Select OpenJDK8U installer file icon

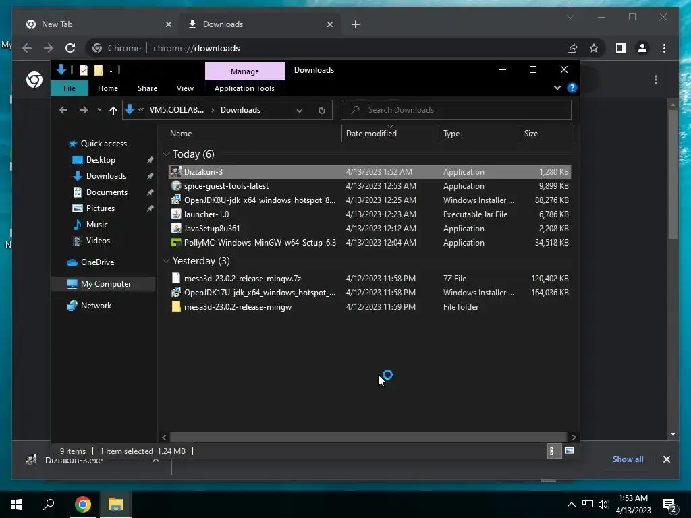pyautogui.click(x=176, y=200)
